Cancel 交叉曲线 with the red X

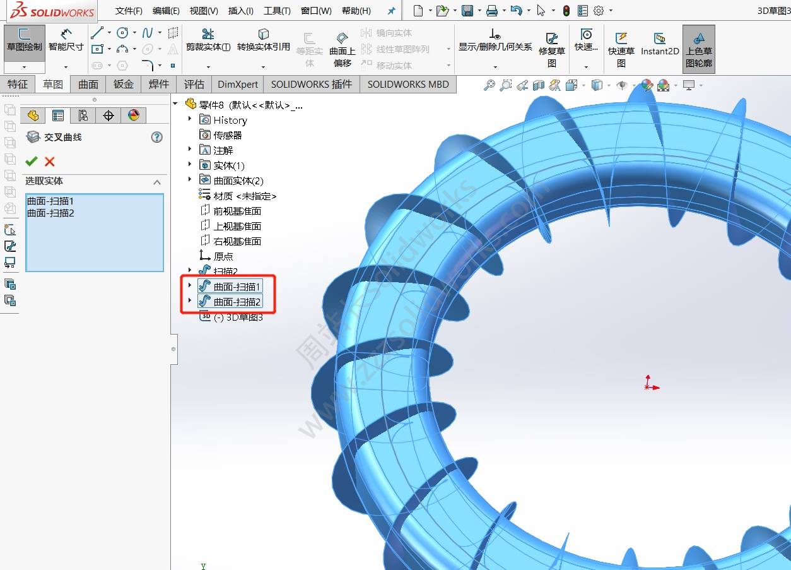point(50,162)
